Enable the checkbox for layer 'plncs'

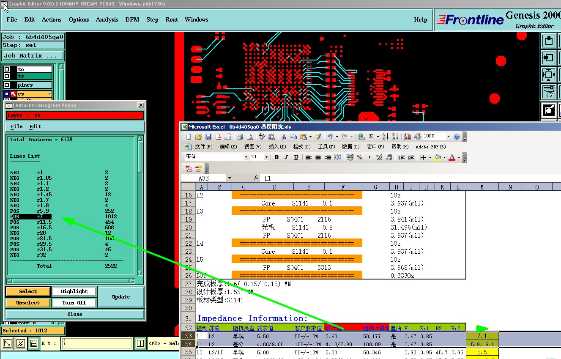click(x=7, y=85)
